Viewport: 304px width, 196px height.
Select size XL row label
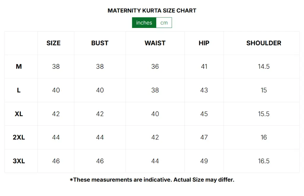[x=19, y=114]
